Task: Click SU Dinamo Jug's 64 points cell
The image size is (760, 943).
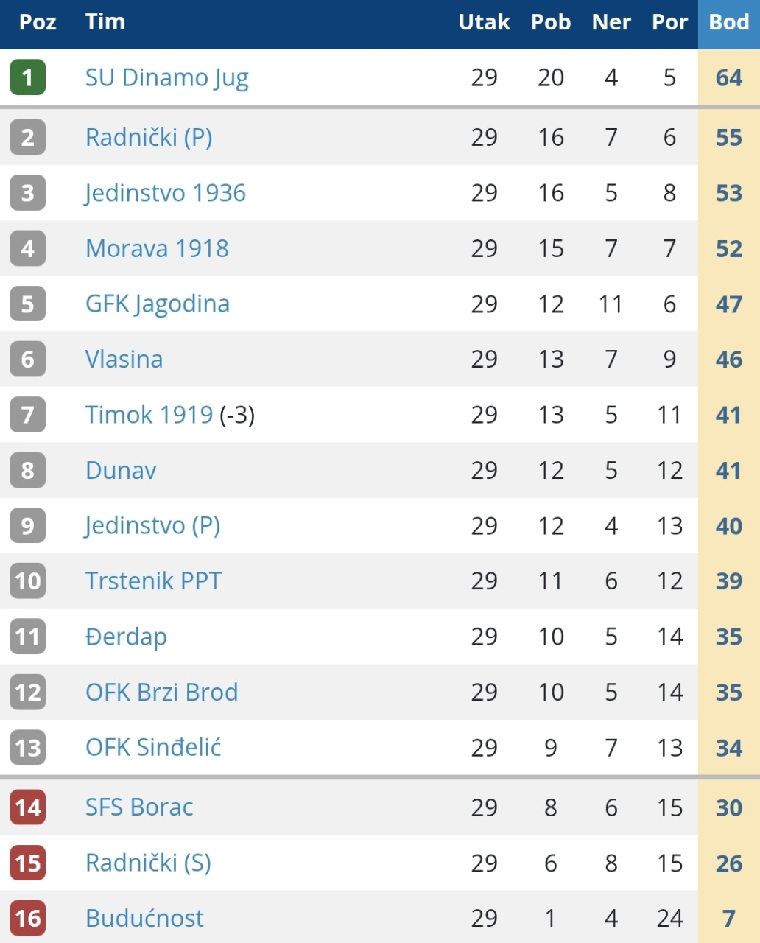Action: tap(728, 77)
